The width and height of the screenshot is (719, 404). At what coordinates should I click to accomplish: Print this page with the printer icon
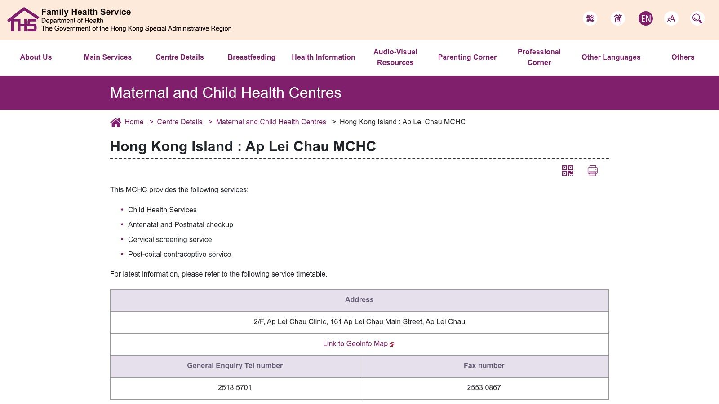point(593,171)
